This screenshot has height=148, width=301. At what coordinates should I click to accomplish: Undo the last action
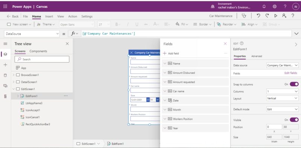click(258, 16)
